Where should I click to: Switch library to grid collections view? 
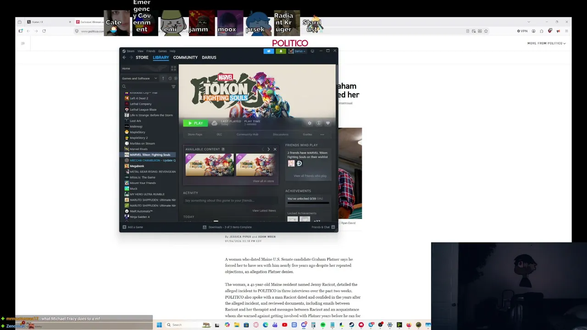pyautogui.click(x=173, y=68)
